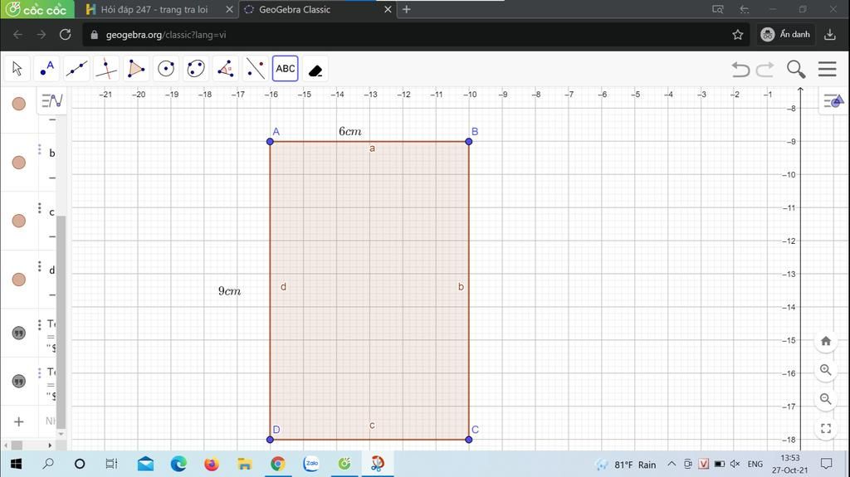Click the 9cm text label

(229, 291)
